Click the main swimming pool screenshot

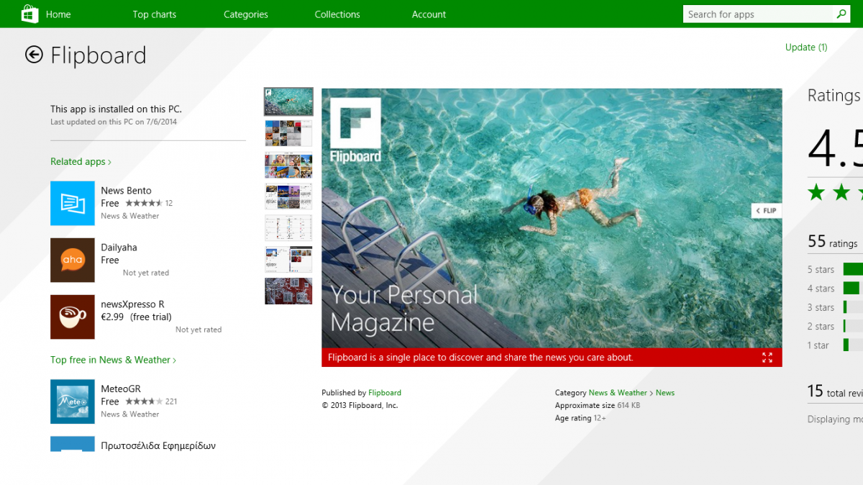552,218
